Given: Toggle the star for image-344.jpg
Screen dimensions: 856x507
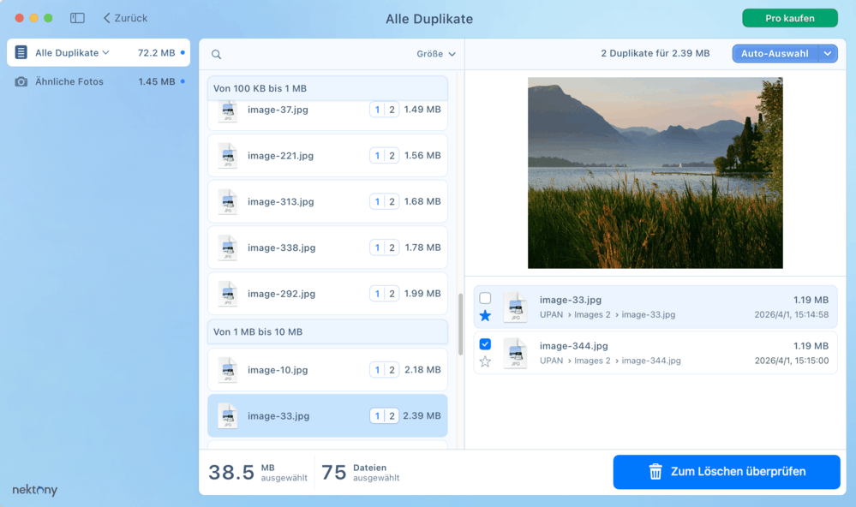Looking at the screenshot, I should coord(485,362).
